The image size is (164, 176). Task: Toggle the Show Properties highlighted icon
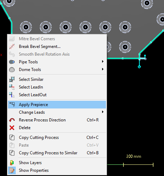pyautogui.click(x=12, y=170)
